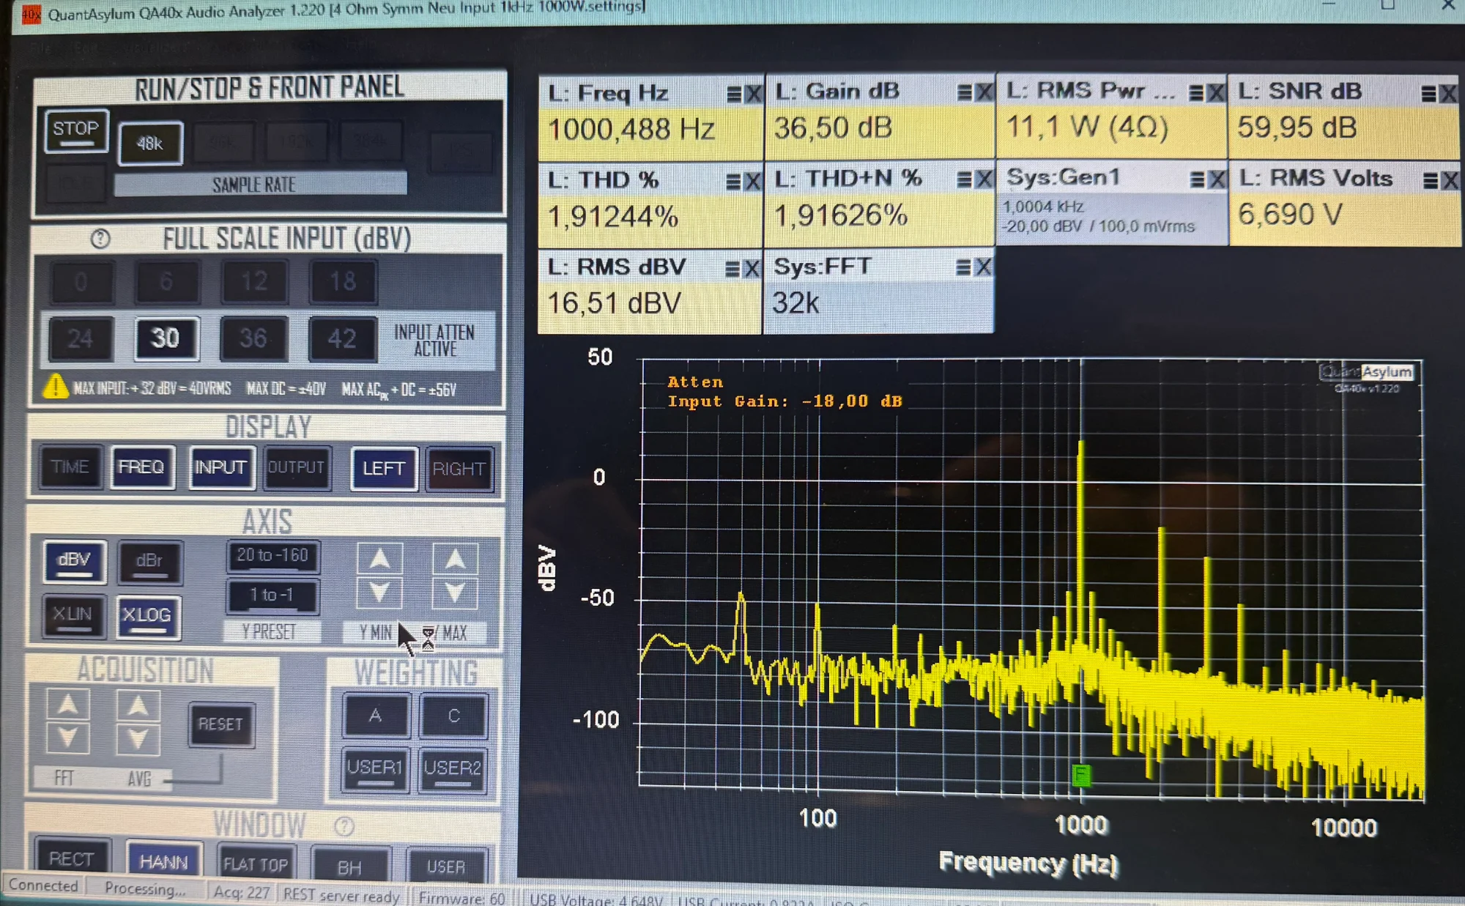Close the L: RMS dBV measurement tile

pyautogui.click(x=752, y=269)
